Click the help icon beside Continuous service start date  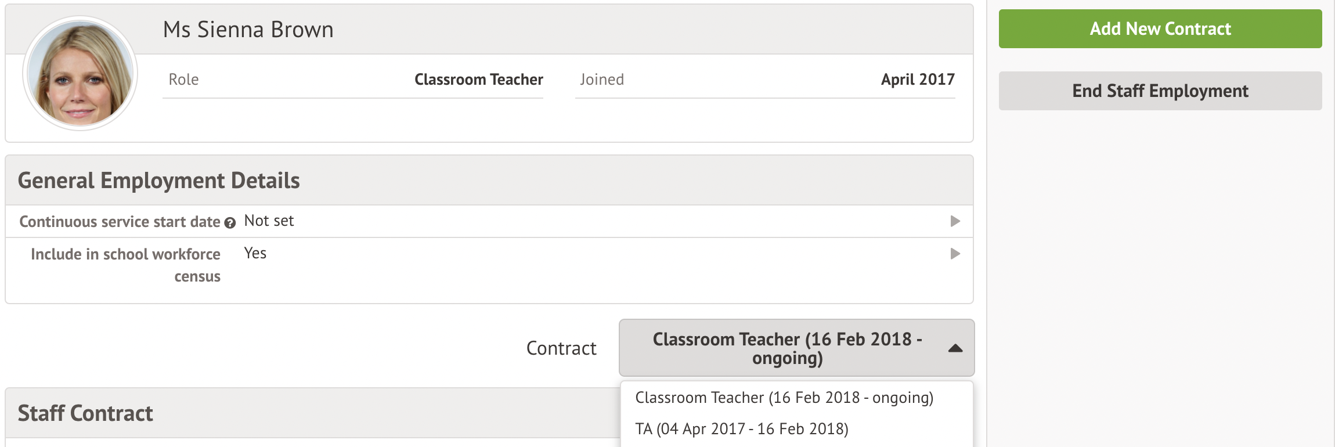click(x=230, y=223)
